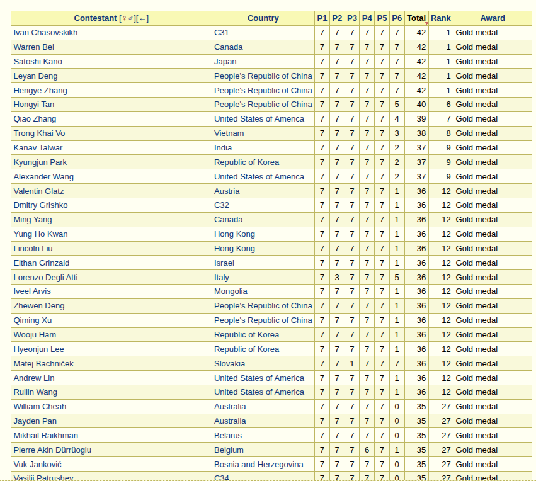Sort by P6 column header
Screen dimensions: 536x481
tap(397, 18)
